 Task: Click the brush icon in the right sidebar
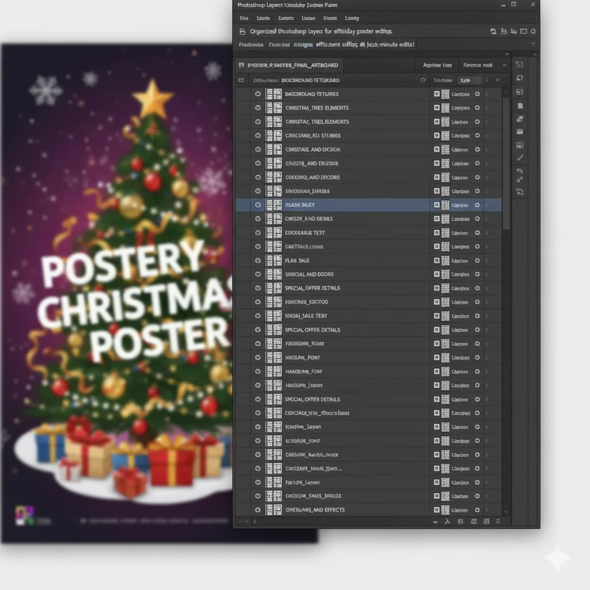click(x=520, y=157)
